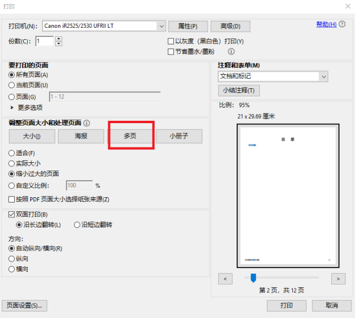Click the previous page arrow button
The height and width of the screenshot is (318, 355).
click(225, 278)
